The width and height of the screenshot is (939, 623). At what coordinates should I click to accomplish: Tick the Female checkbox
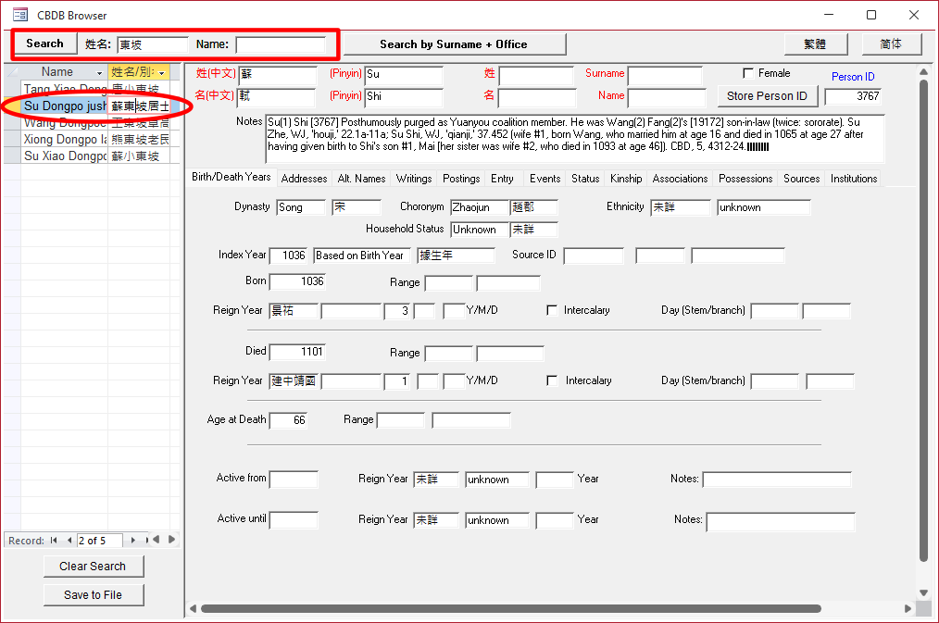click(748, 73)
